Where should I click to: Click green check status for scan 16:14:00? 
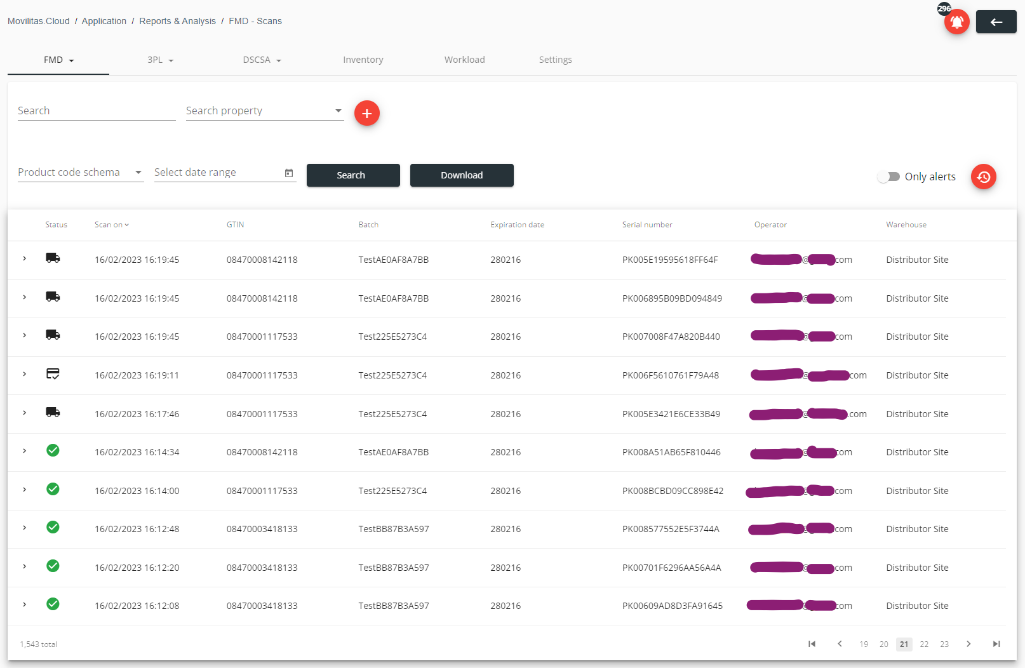pos(53,489)
